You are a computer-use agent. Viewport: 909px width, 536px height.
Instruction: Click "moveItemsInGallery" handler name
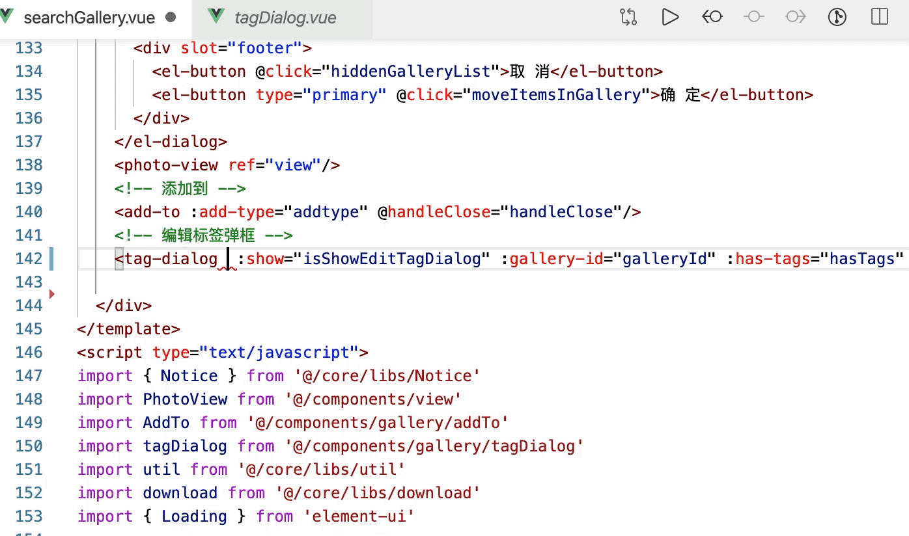coord(557,94)
